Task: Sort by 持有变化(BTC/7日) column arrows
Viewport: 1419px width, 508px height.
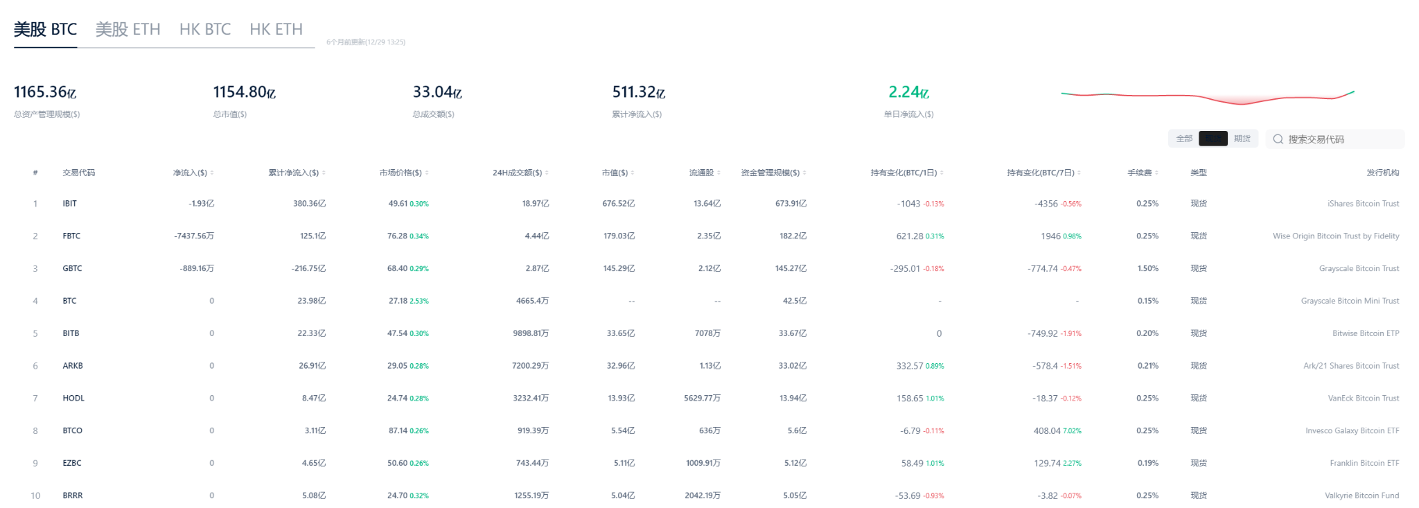Action: coord(1079,173)
